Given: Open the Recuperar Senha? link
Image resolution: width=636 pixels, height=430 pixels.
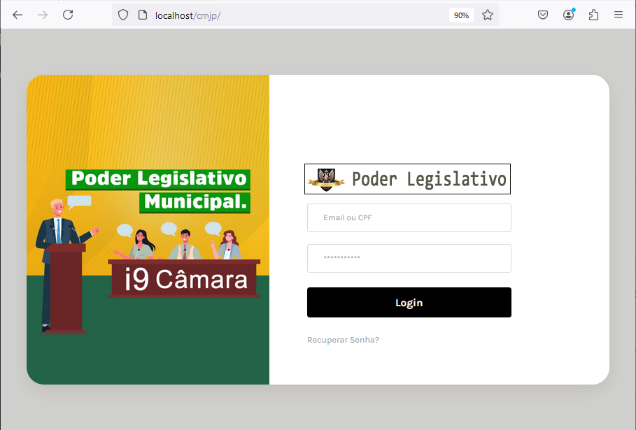Looking at the screenshot, I should (343, 340).
